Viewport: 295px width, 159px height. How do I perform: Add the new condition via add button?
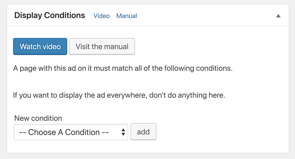click(x=143, y=132)
